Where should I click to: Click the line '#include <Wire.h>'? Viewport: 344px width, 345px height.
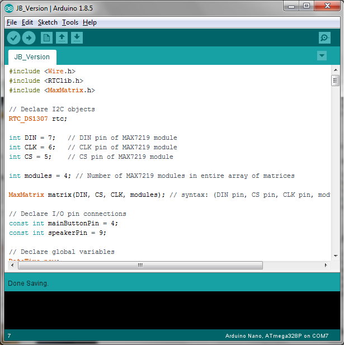(x=42, y=71)
